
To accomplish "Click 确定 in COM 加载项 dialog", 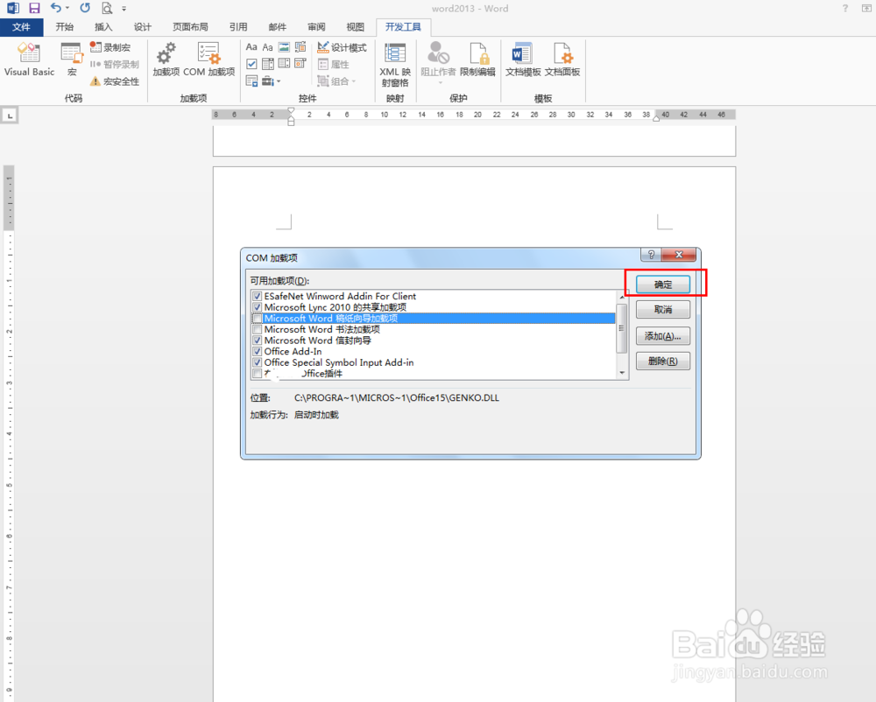I will 663,284.
